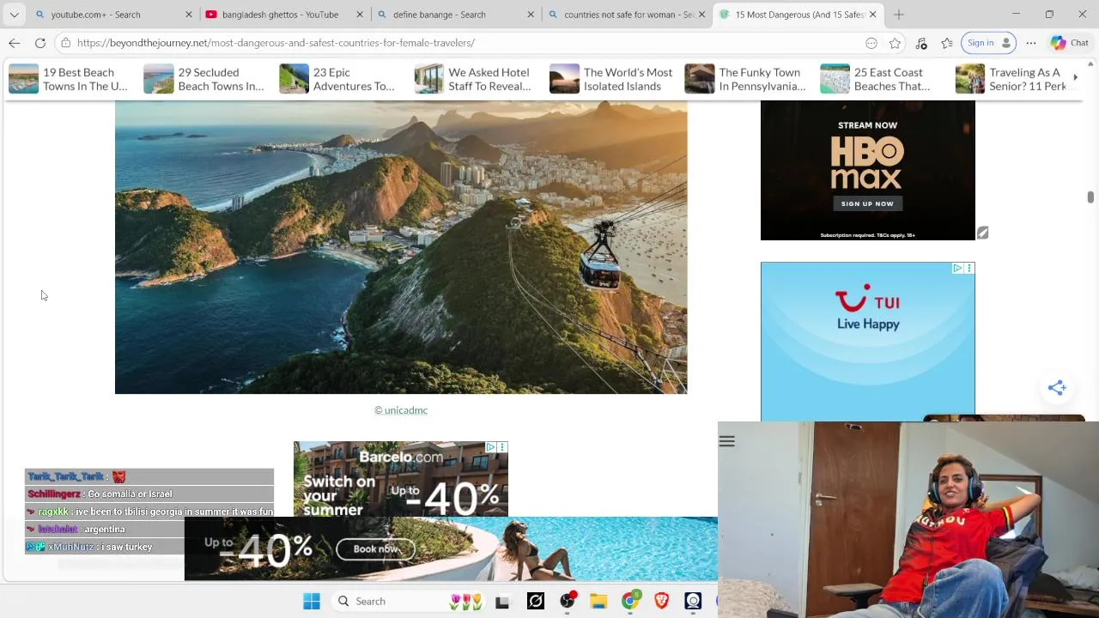Go back to the previous page
The height and width of the screenshot is (618, 1099).
click(x=15, y=43)
